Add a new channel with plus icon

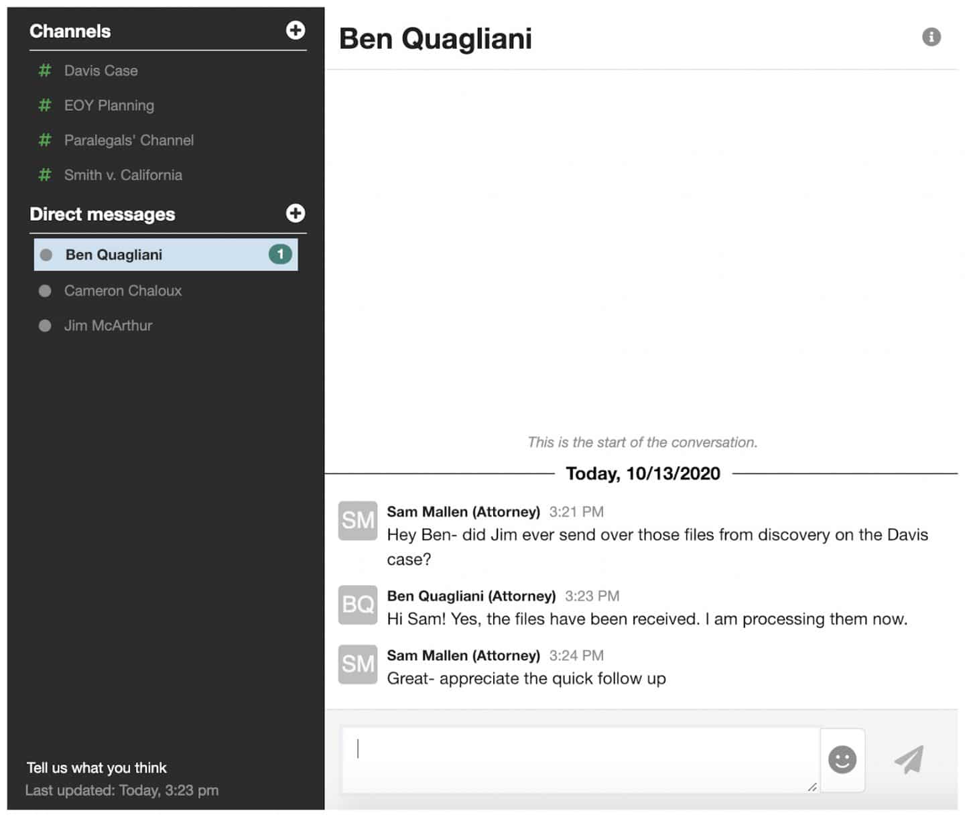coord(296,30)
